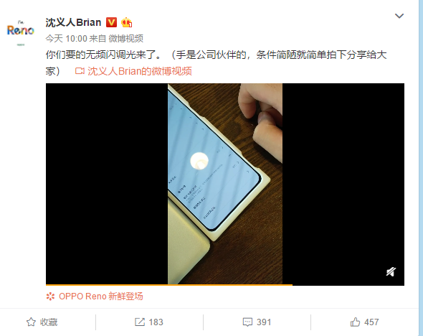
Task: Expand the post options chevron
Action: (x=399, y=16)
